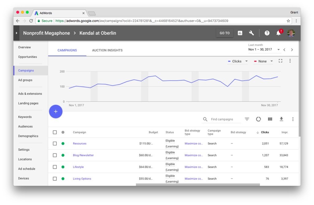This screenshot has height=205, width=314.
Task: Click the browser forward arrow
Action: click(x=25, y=21)
